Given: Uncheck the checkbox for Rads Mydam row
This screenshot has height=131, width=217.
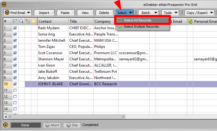Looking at the screenshot, I should 15,28.
